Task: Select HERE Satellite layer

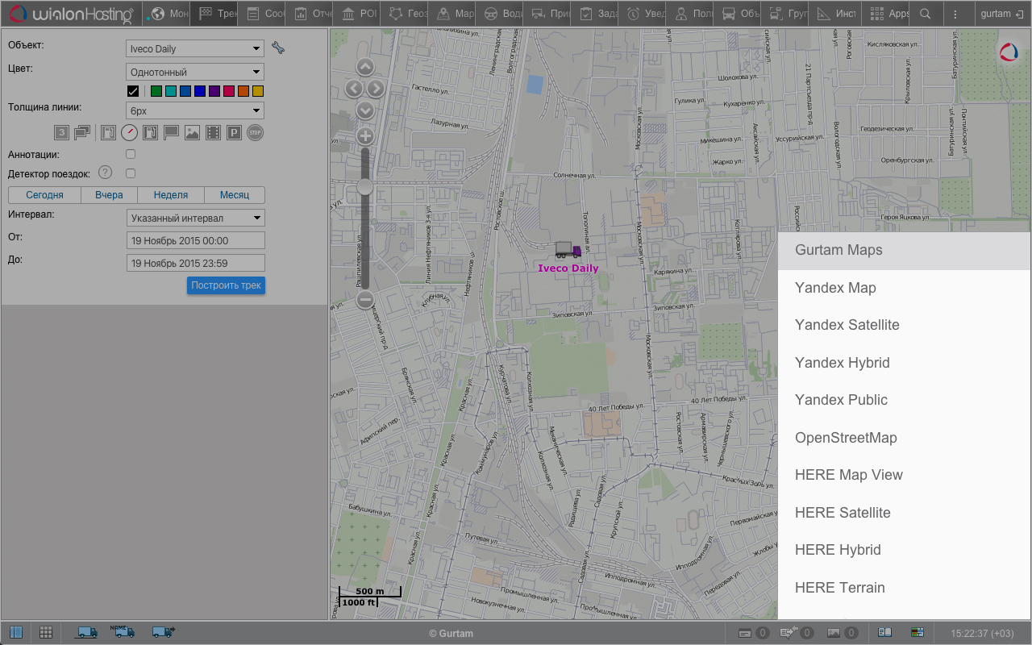Action: click(x=904, y=513)
